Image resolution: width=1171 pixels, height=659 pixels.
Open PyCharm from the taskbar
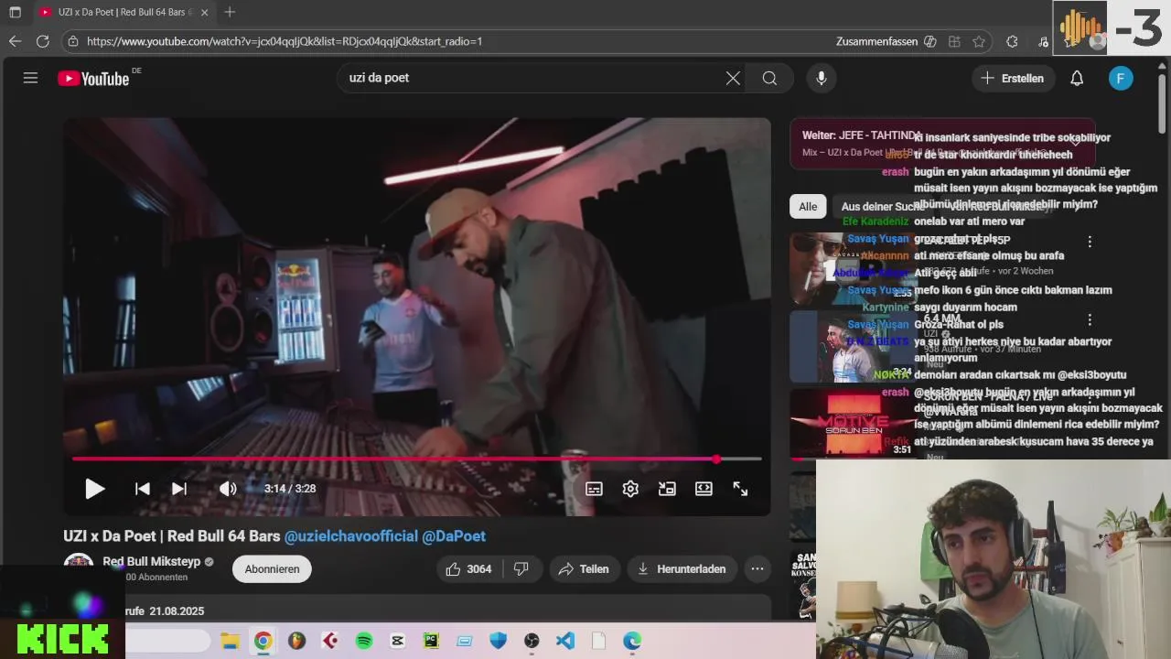[x=431, y=641]
